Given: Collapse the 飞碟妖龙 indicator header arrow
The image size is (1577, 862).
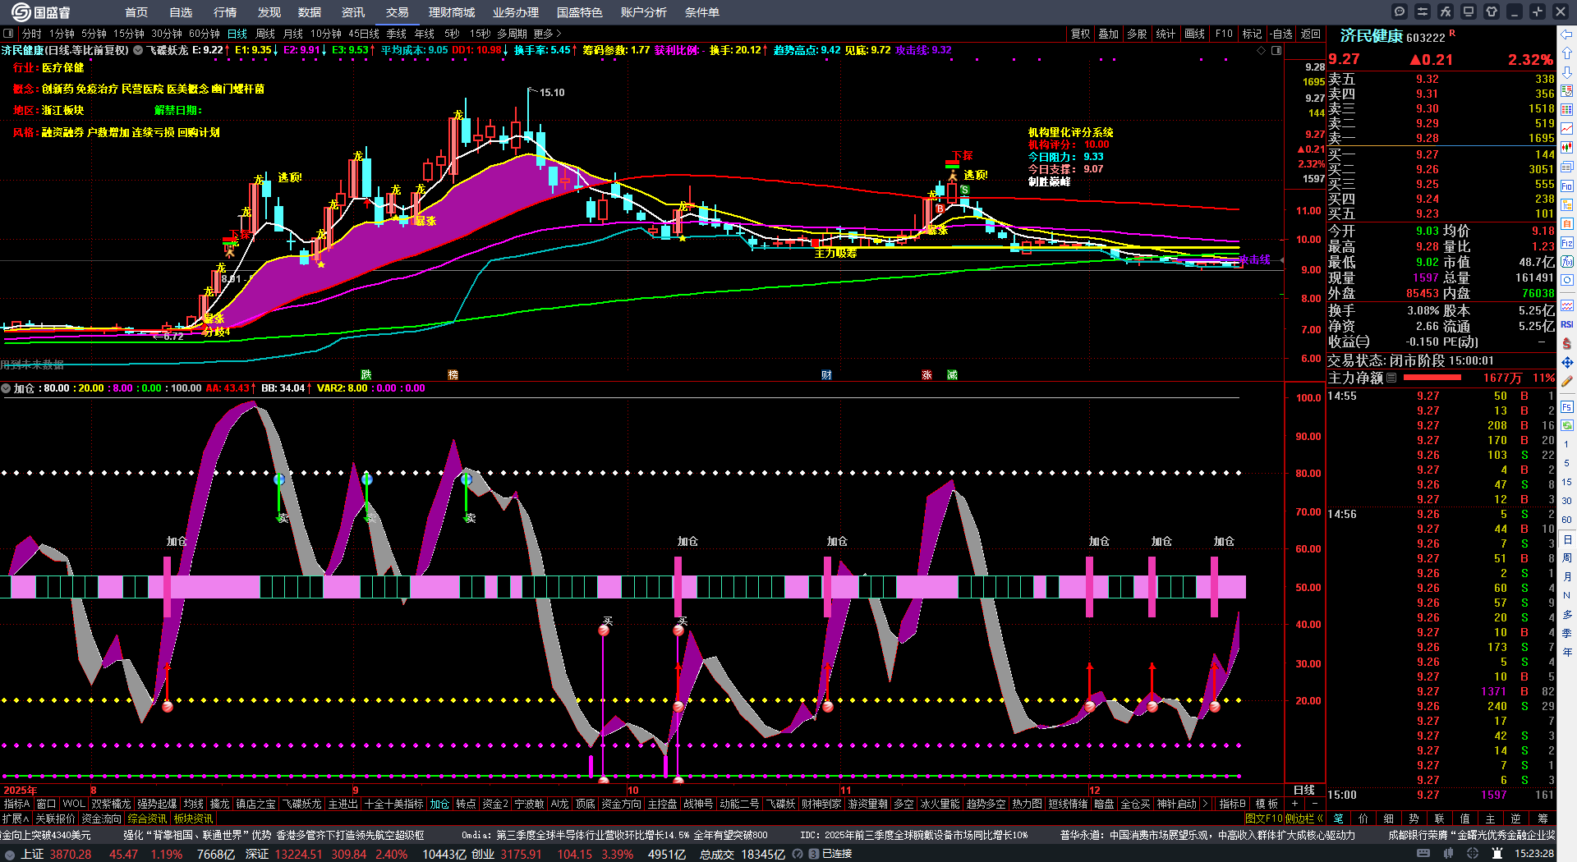Looking at the screenshot, I should coord(138,50).
